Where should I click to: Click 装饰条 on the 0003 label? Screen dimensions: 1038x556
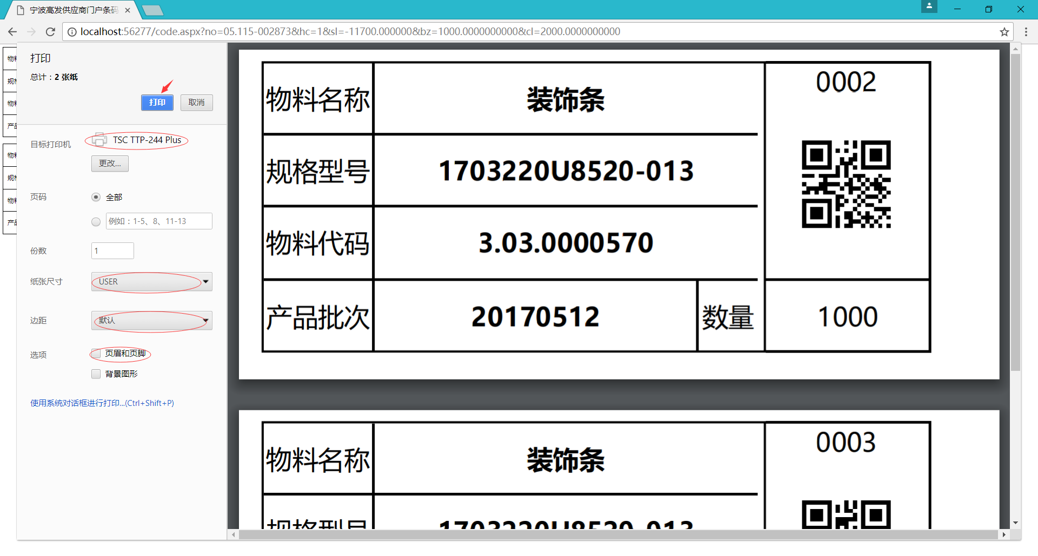[x=565, y=460]
